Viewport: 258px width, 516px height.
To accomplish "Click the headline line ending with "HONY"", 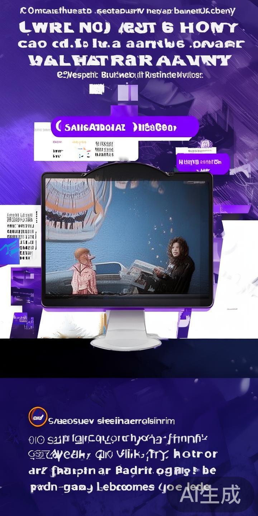I will (x=128, y=28).
